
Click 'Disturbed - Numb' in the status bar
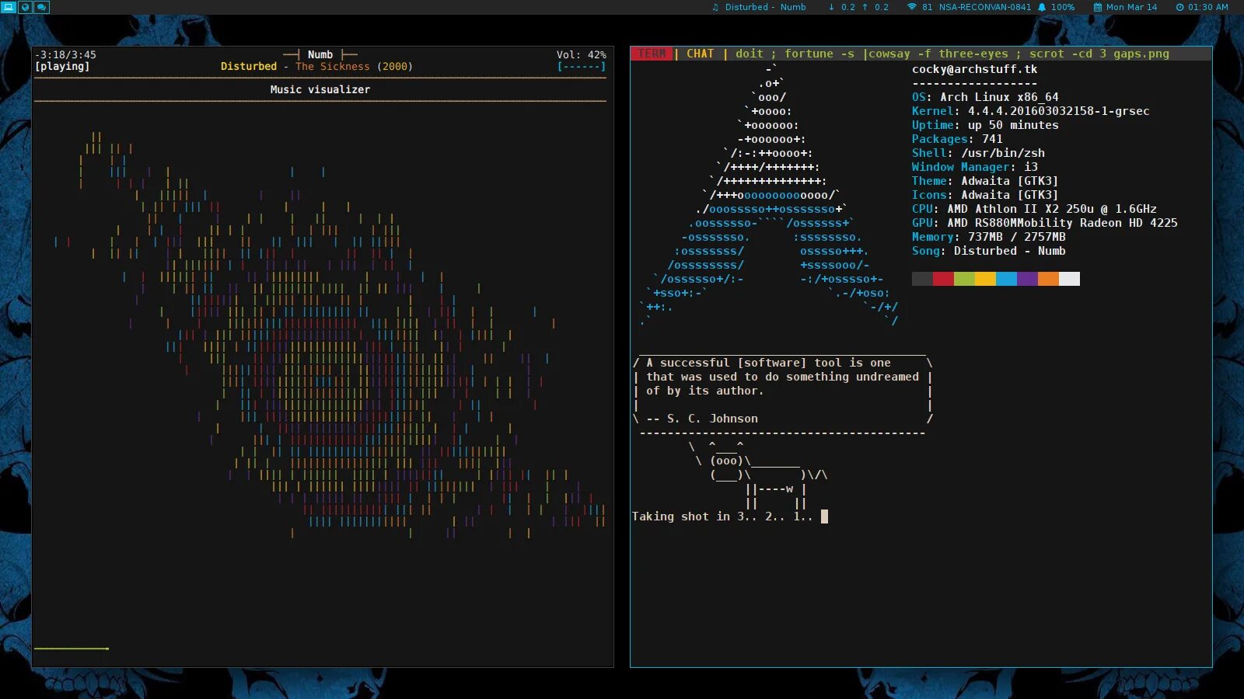(765, 7)
